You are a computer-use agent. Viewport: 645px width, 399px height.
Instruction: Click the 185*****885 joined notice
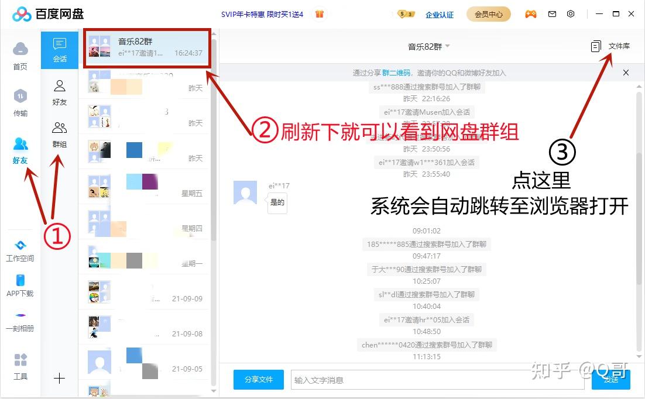pyautogui.click(x=427, y=245)
